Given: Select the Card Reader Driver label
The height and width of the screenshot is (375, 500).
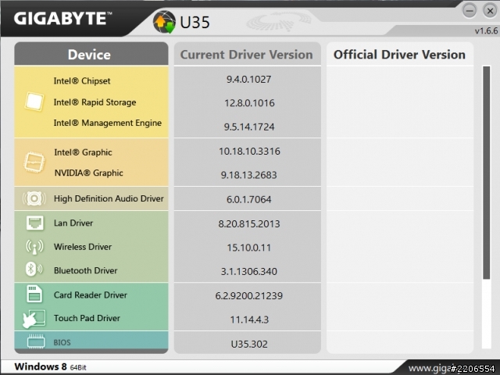Looking at the screenshot, I should pyautogui.click(x=91, y=295).
